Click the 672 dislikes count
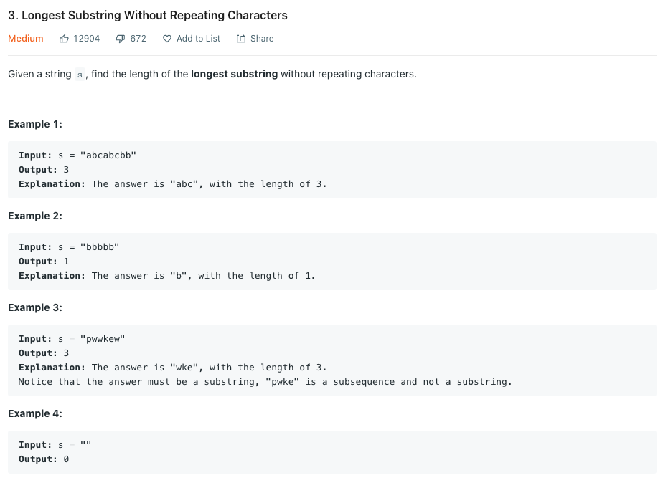The height and width of the screenshot is (493, 668). [x=138, y=39]
